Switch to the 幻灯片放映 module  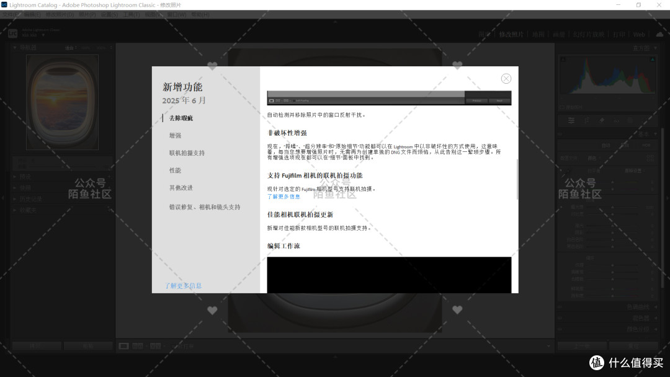click(x=589, y=35)
